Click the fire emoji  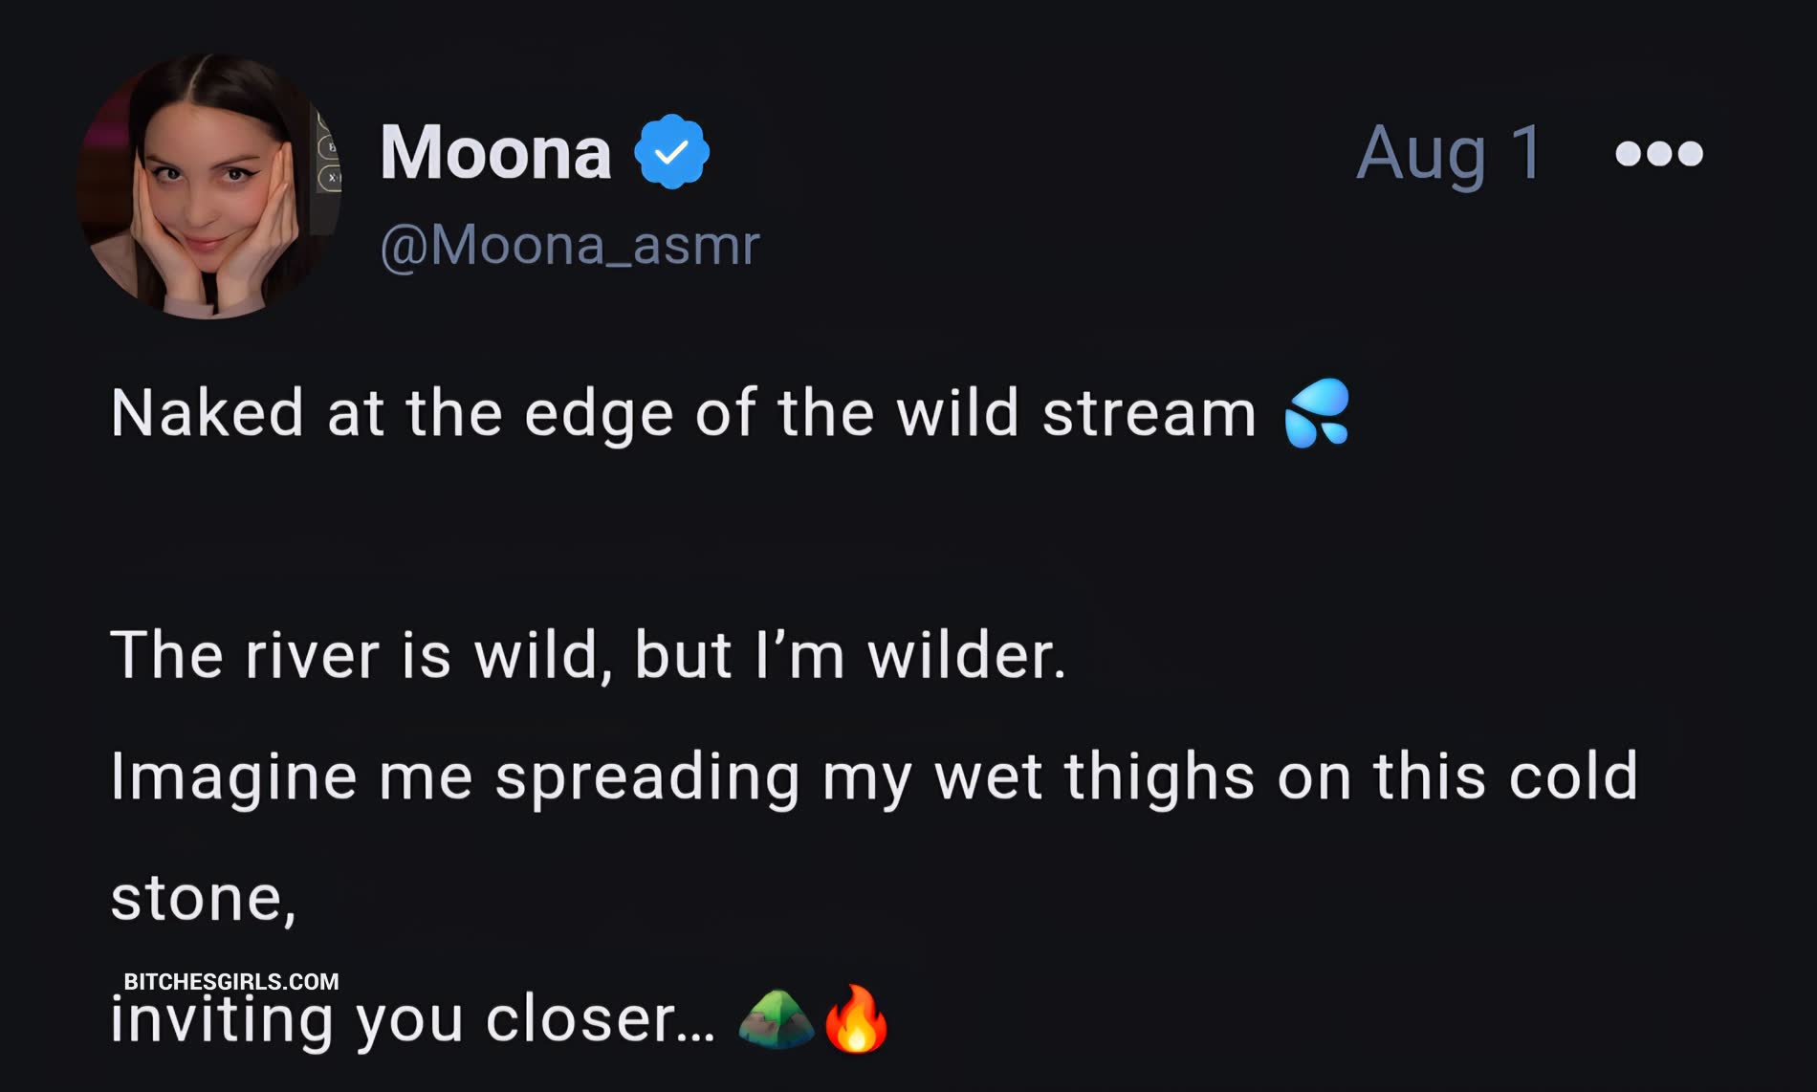point(856,1019)
